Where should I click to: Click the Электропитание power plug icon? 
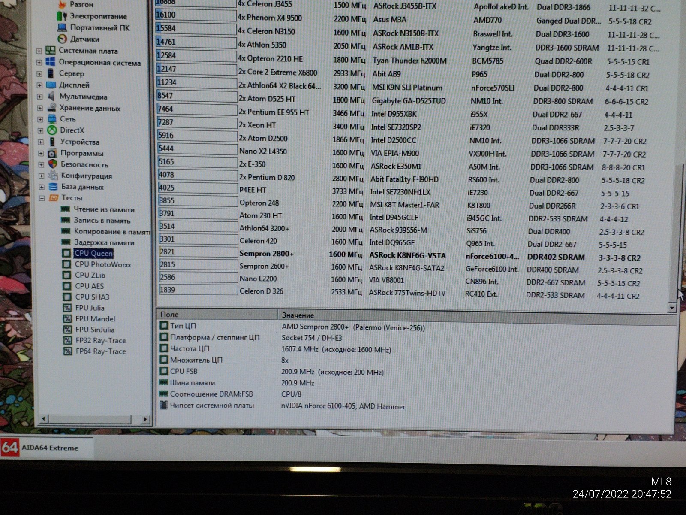click(62, 16)
